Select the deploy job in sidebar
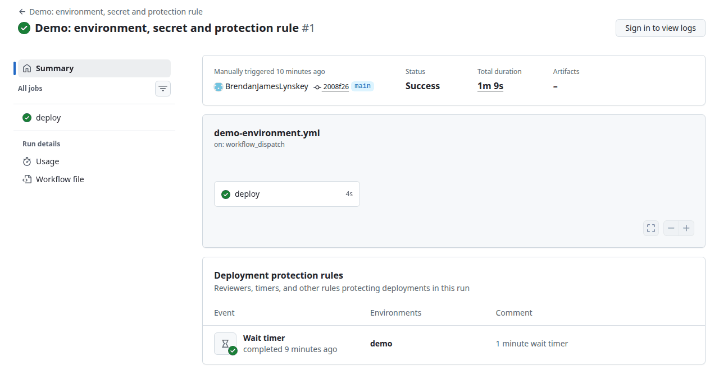 pos(94,118)
